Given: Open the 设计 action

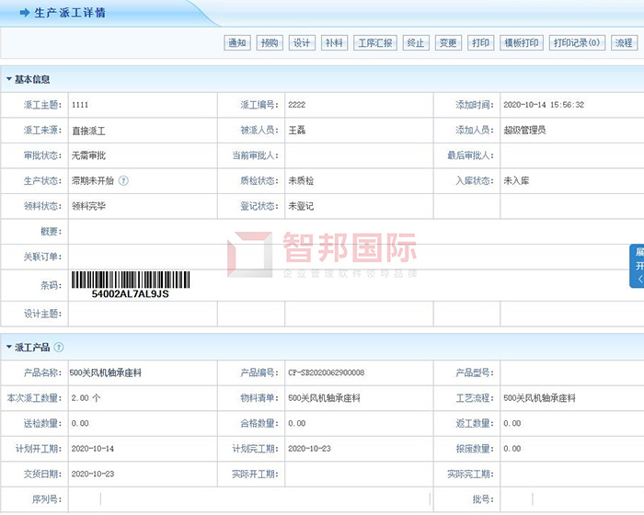Looking at the screenshot, I should (x=301, y=43).
